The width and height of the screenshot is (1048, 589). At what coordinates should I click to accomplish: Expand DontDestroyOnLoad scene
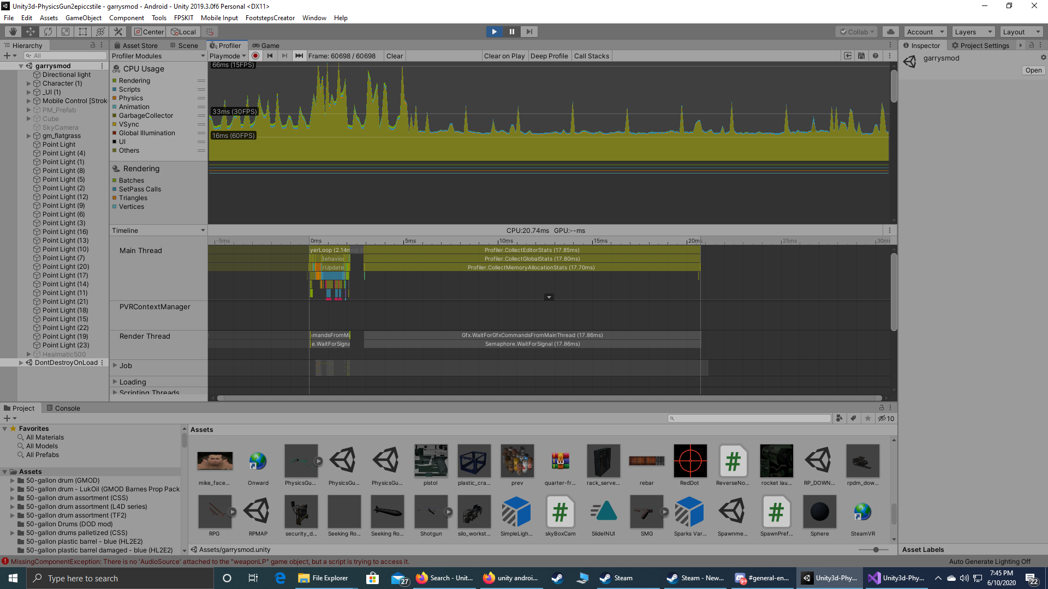pyautogui.click(x=21, y=363)
